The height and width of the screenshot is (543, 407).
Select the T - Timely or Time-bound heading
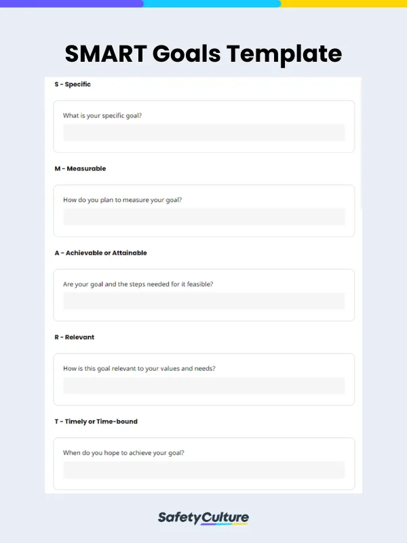pos(96,422)
